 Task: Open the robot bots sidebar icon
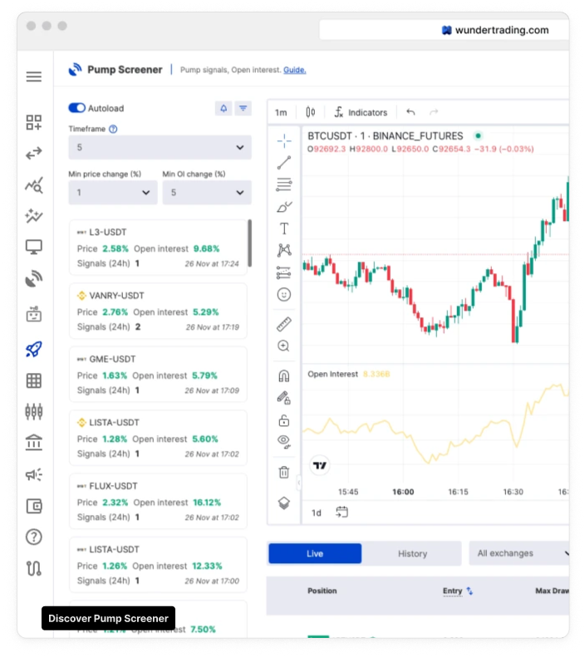coord(34,314)
